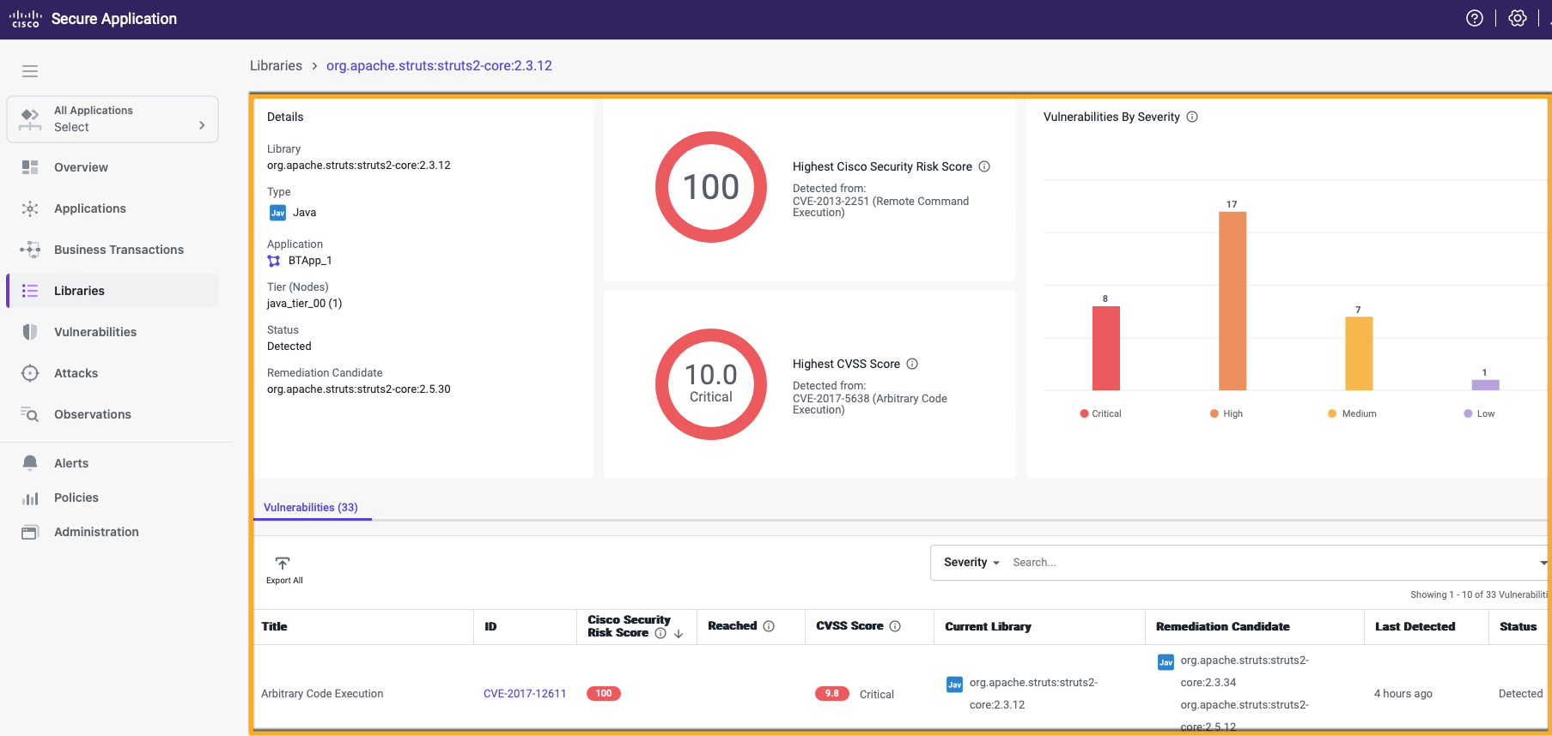Open the Vulnerabilities page
The height and width of the screenshot is (736, 1552).
pos(95,332)
